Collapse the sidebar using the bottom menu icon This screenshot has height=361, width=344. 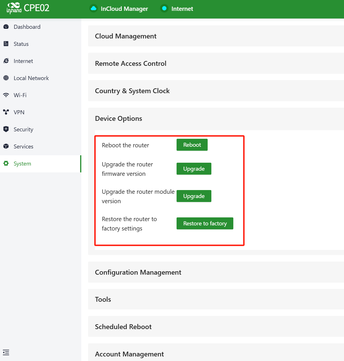[6, 352]
